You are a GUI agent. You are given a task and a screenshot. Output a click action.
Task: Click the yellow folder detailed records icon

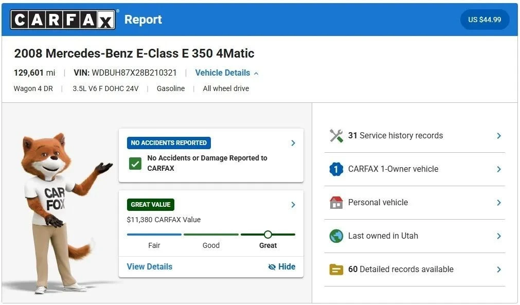click(336, 270)
